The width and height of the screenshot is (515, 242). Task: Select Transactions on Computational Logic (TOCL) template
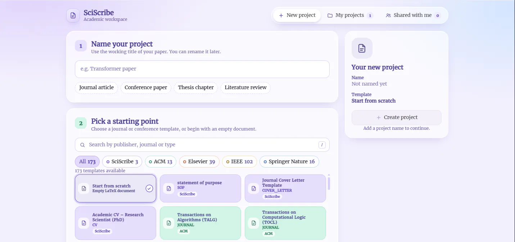point(285,223)
